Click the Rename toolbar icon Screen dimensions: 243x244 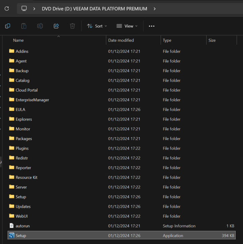[x=40, y=26]
